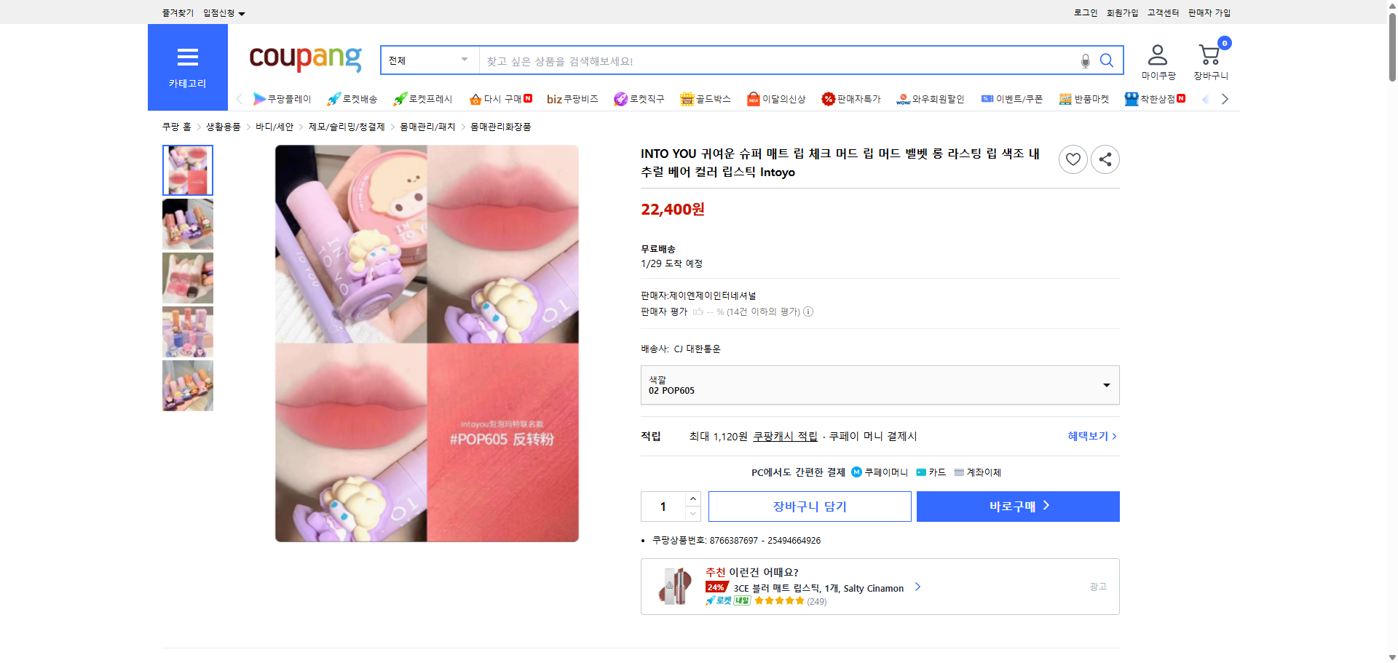Viewport: 1398px width, 663px height.
Task: Add product to wishlist with heart icon
Action: (x=1073, y=159)
